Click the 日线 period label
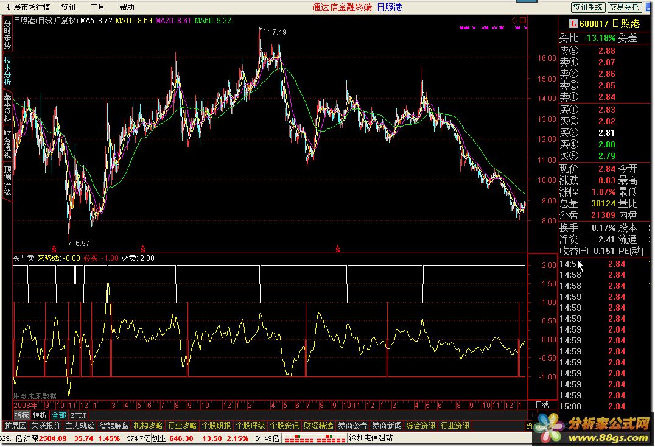The height and width of the screenshot is (447, 655). click(542, 405)
